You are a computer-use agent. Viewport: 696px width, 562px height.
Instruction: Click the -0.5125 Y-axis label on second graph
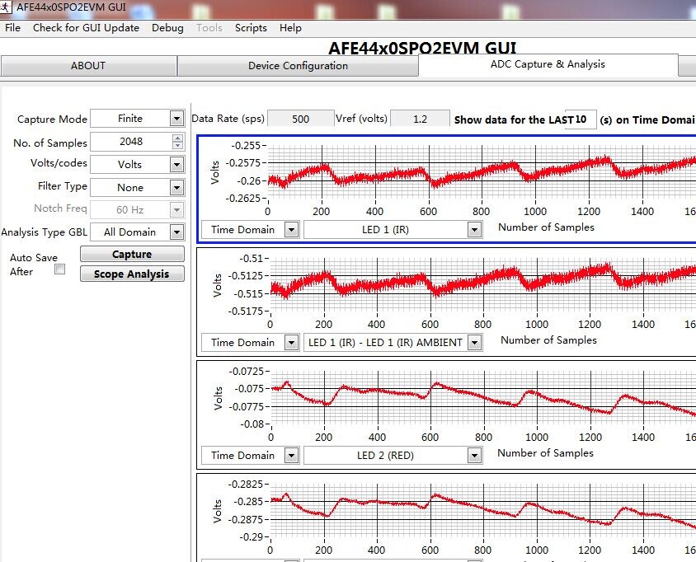[246, 276]
